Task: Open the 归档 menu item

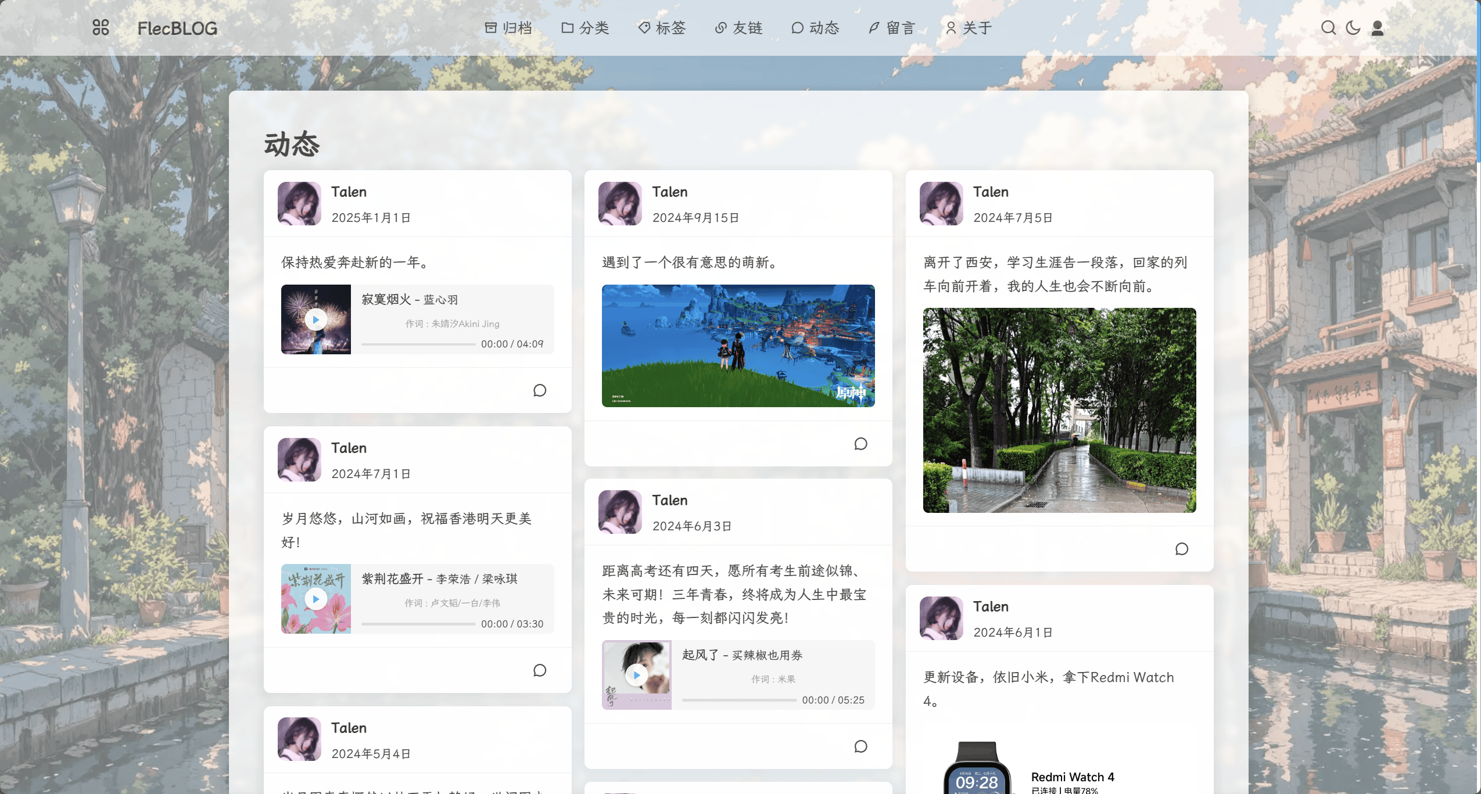Action: (508, 27)
